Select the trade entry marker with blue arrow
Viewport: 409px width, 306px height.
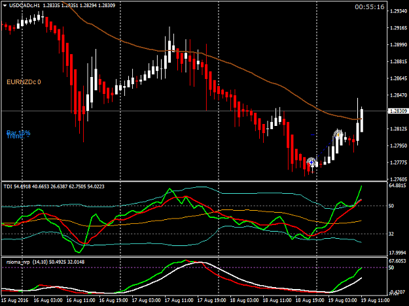pyautogui.click(x=311, y=162)
